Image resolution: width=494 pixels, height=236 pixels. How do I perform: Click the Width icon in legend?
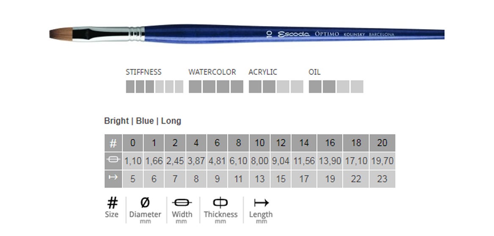tap(182, 203)
